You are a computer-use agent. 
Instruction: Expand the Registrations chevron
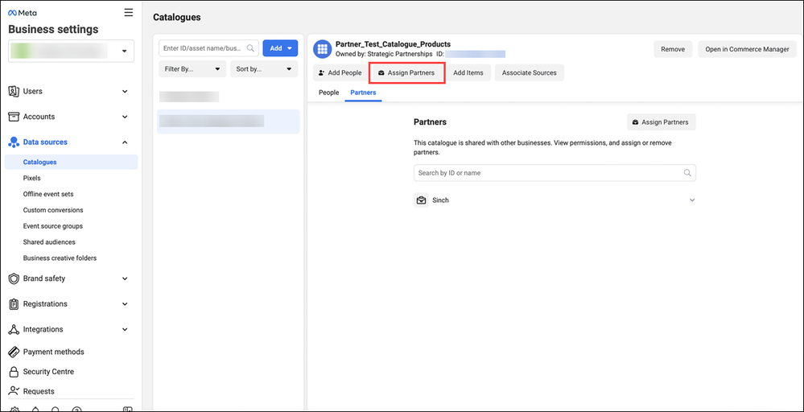tap(125, 304)
